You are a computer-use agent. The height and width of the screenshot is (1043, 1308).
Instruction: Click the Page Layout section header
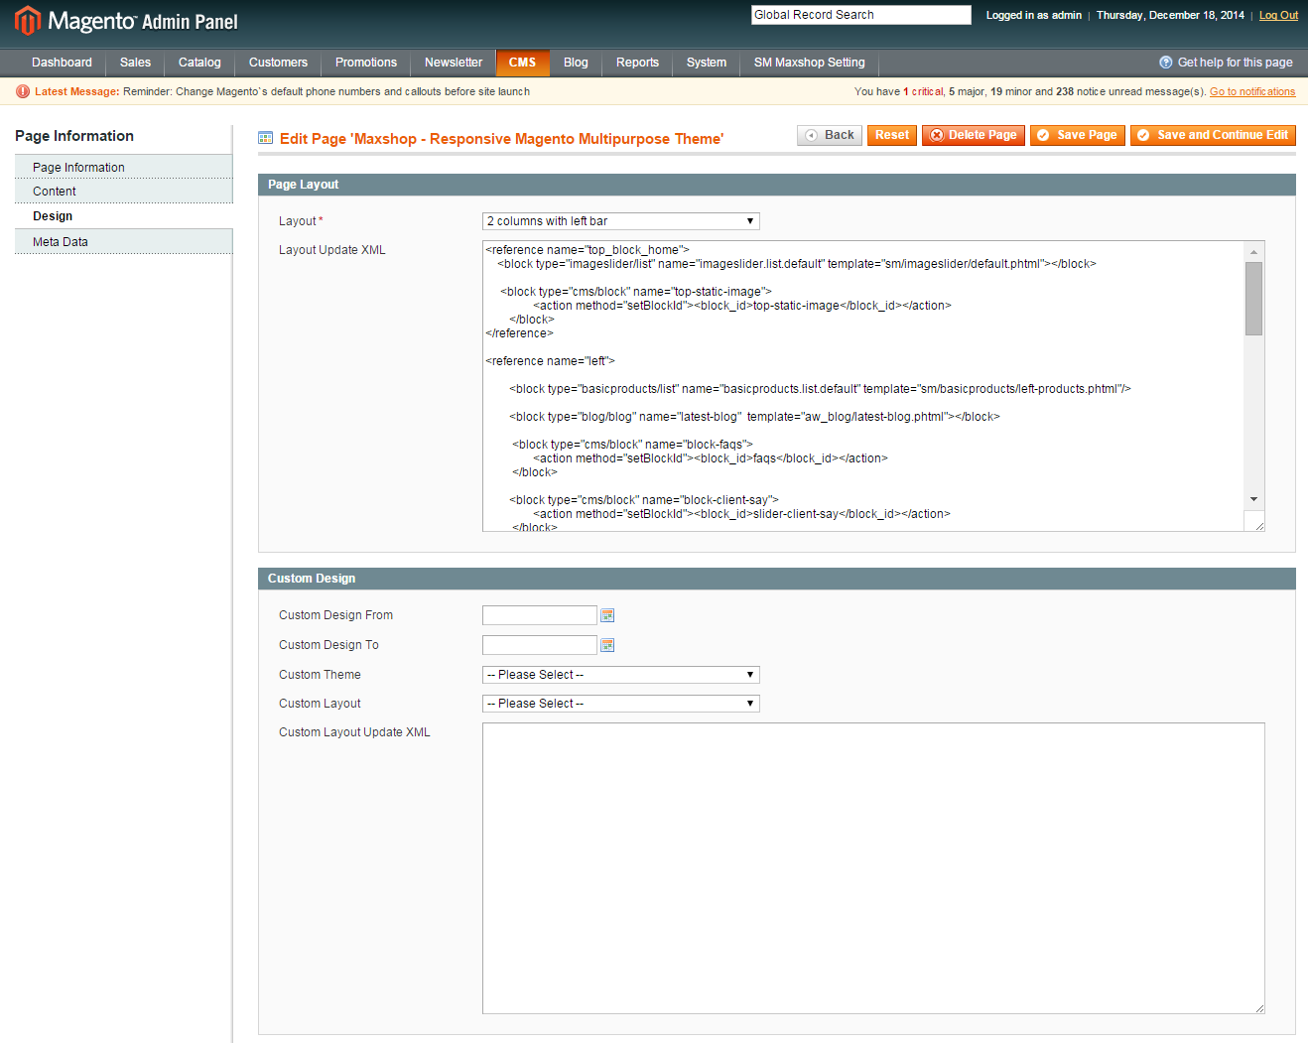pyautogui.click(x=777, y=185)
